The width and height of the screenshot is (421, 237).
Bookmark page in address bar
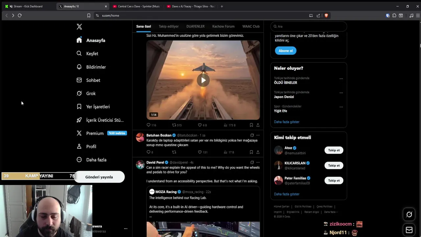[88, 15]
